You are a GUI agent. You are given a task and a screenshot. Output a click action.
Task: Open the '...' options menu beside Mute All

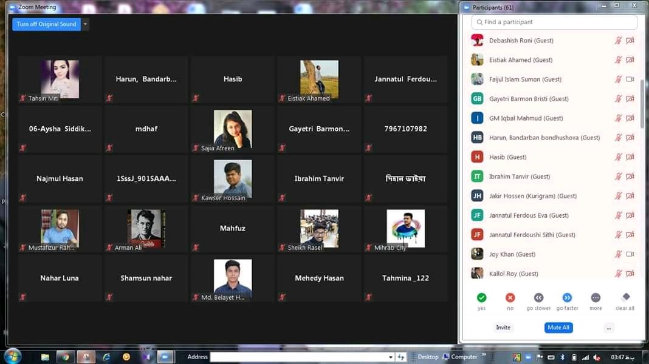609,328
